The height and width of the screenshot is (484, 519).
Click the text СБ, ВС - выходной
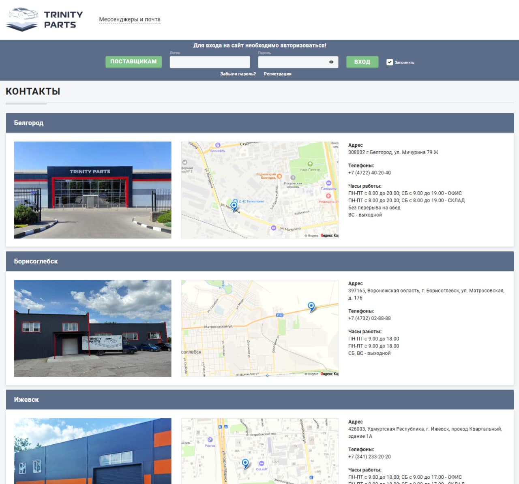pyautogui.click(x=369, y=353)
